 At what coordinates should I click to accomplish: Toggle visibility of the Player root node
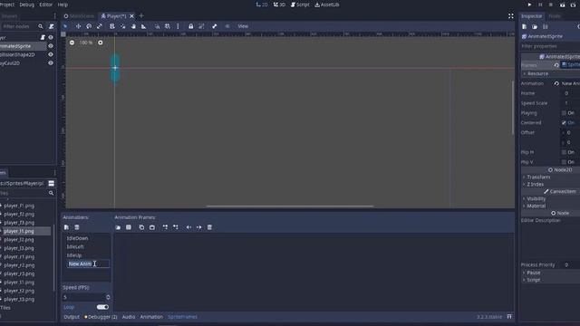[x=51, y=37]
